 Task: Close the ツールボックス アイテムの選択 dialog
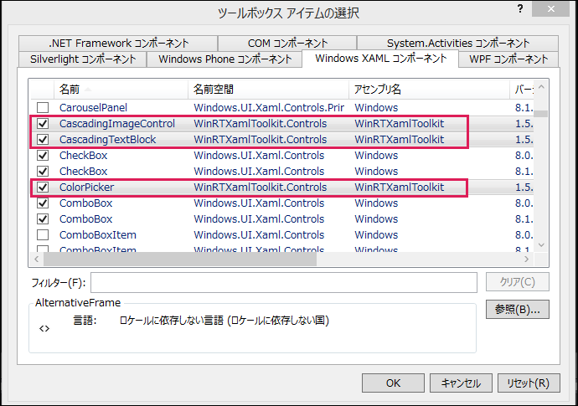550,9
